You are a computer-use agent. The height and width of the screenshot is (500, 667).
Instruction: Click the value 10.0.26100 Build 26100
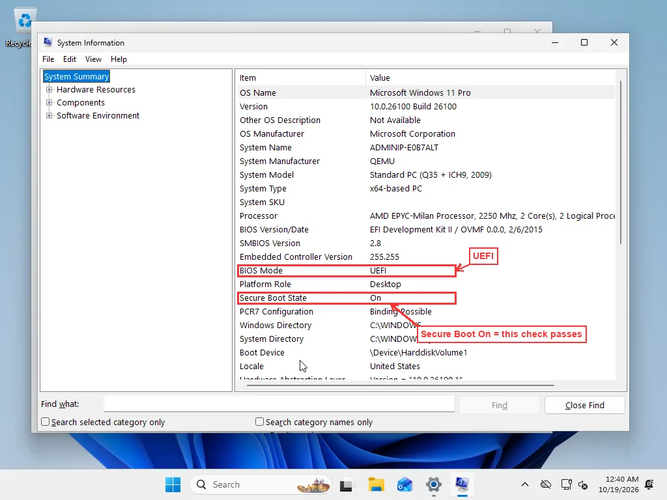pyautogui.click(x=413, y=106)
